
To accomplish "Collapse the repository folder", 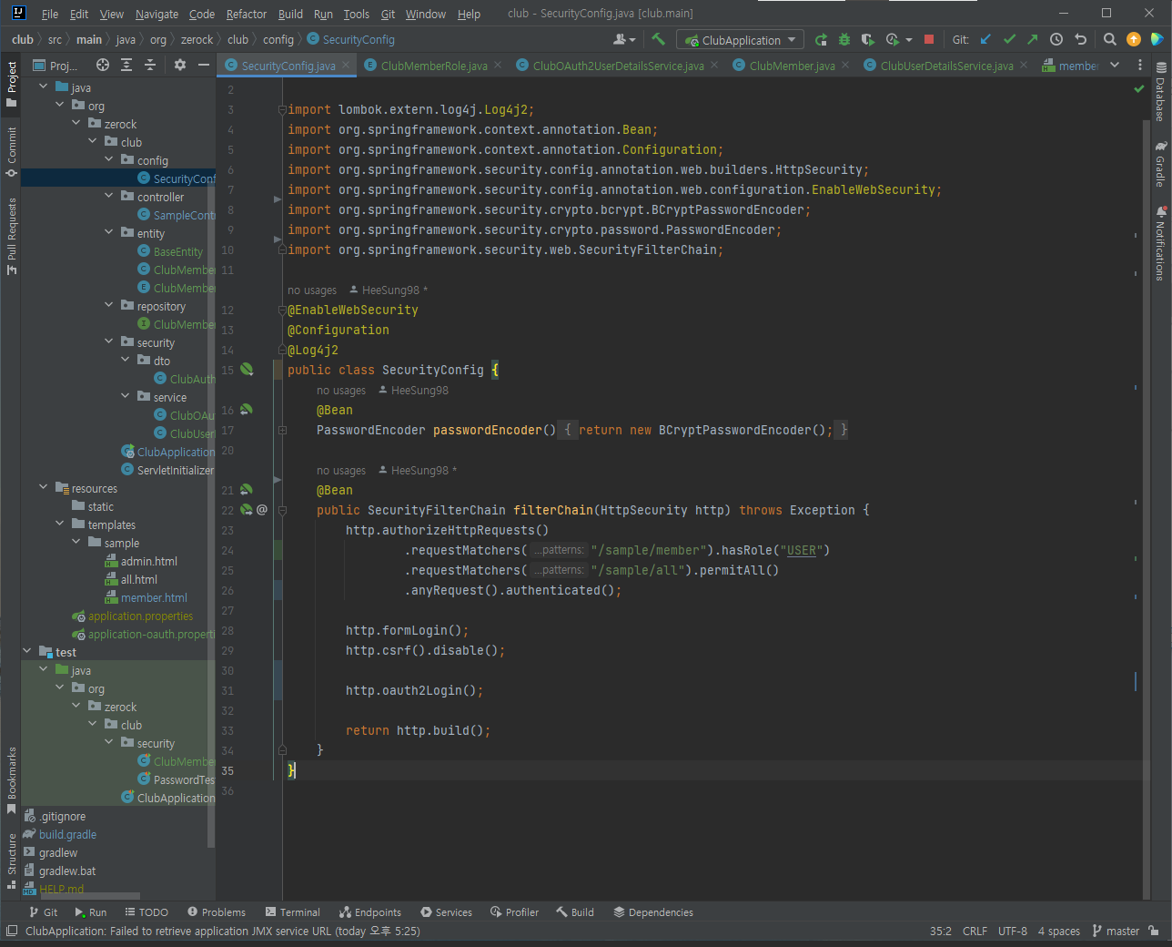I will coord(109,305).
